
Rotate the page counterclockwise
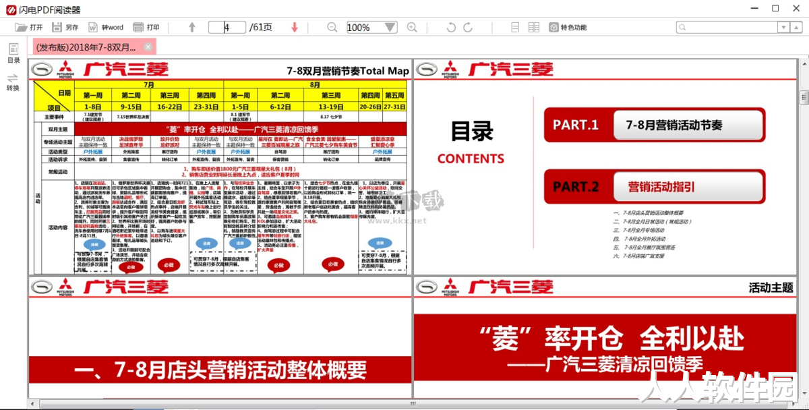point(452,28)
